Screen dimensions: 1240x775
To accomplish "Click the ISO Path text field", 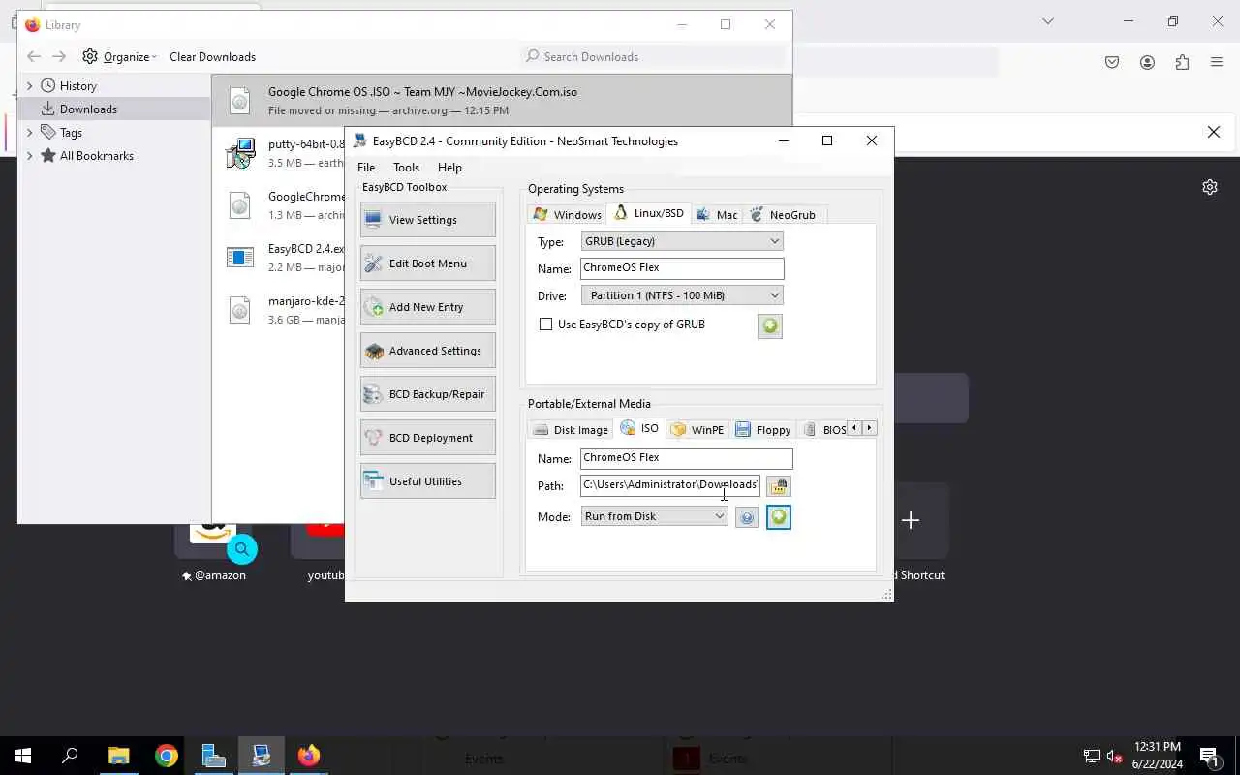I will pos(670,485).
